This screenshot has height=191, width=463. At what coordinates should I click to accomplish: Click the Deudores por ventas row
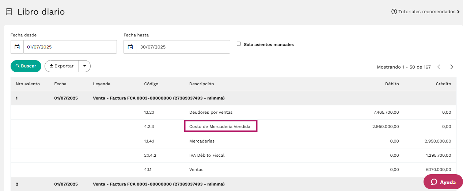(234, 112)
